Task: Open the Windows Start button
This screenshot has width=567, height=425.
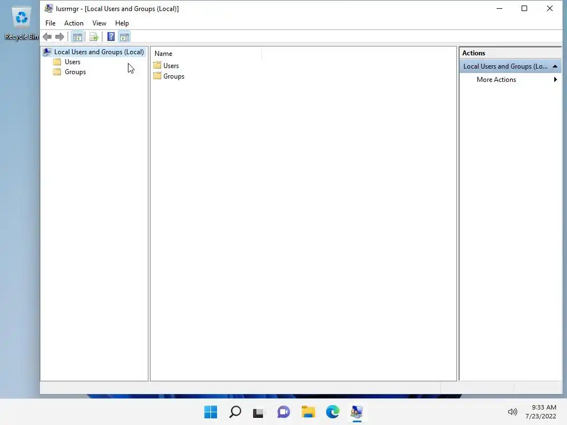Action: tap(210, 412)
